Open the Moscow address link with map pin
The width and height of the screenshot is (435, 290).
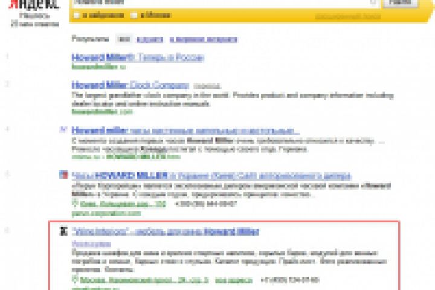click(x=144, y=280)
